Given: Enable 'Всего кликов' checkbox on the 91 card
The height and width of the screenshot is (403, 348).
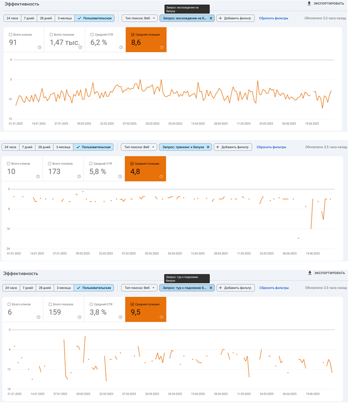Looking at the screenshot, I should coord(11,35).
